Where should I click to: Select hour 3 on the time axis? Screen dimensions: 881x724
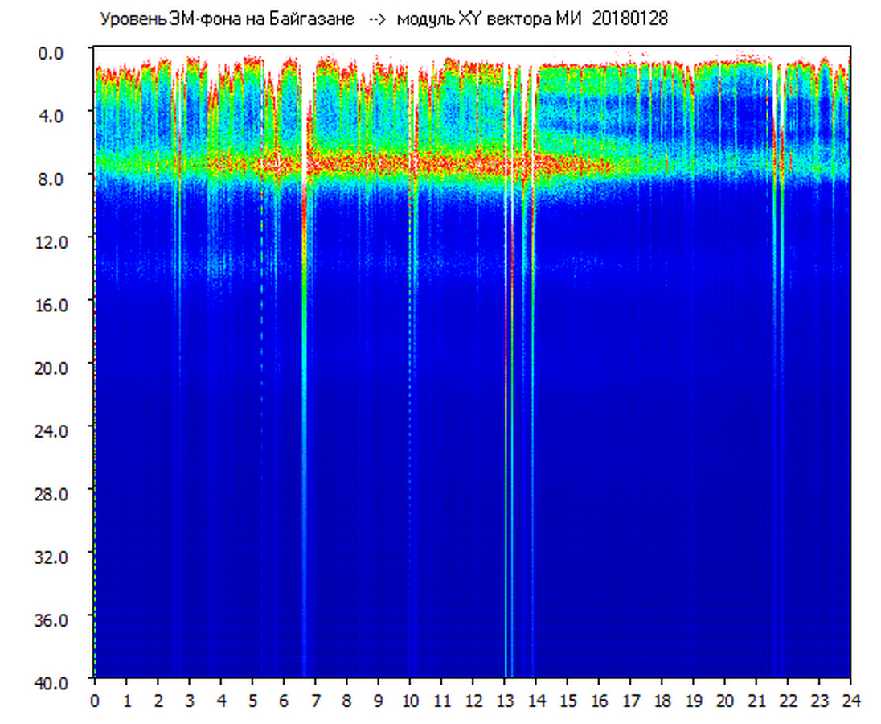click(190, 701)
